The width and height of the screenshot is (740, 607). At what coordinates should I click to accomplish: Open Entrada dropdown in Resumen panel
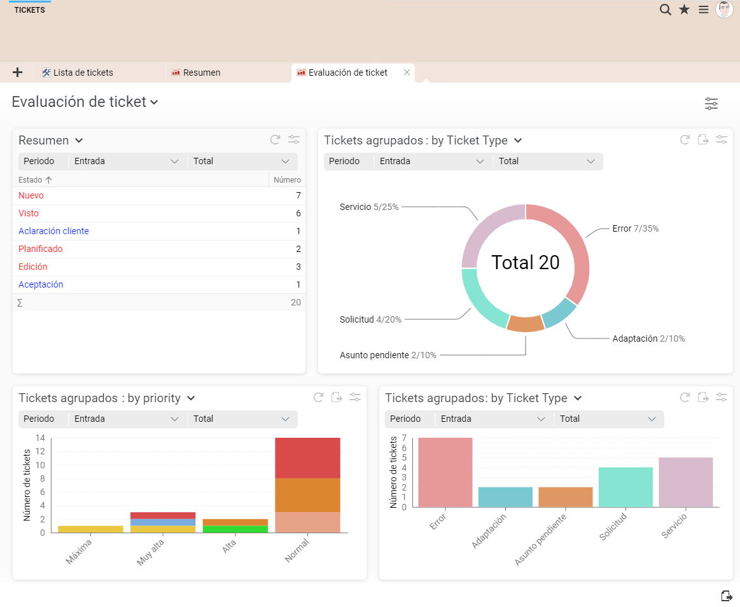(127, 162)
